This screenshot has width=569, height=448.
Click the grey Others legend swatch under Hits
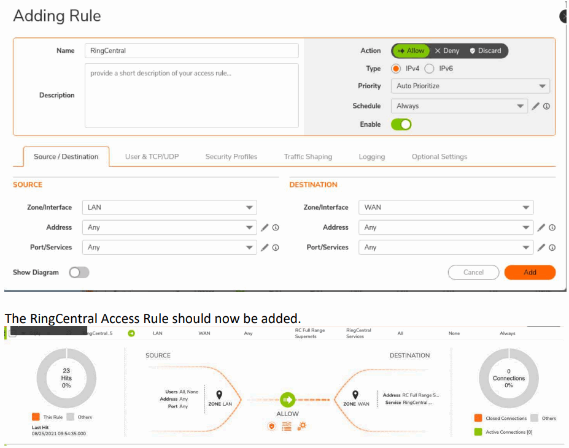click(x=70, y=417)
